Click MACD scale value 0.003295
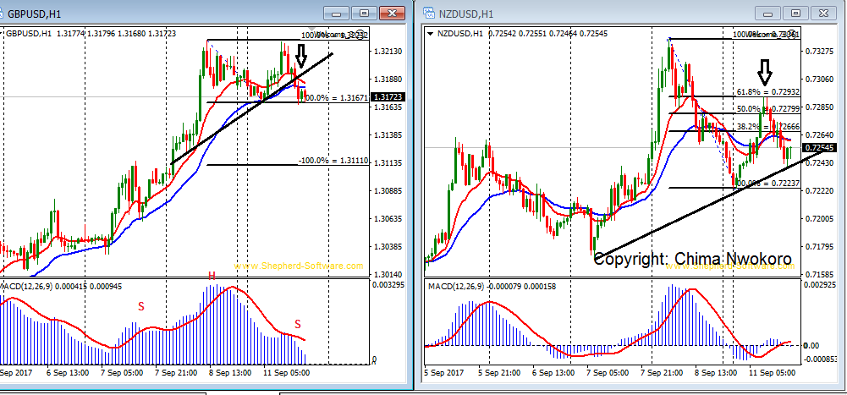This screenshot has width=847, height=395. coord(387,283)
